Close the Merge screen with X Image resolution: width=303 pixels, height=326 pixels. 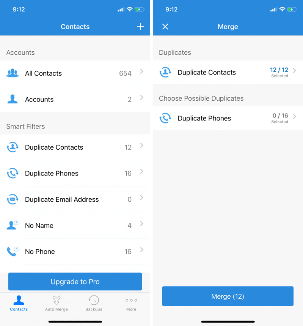click(165, 27)
